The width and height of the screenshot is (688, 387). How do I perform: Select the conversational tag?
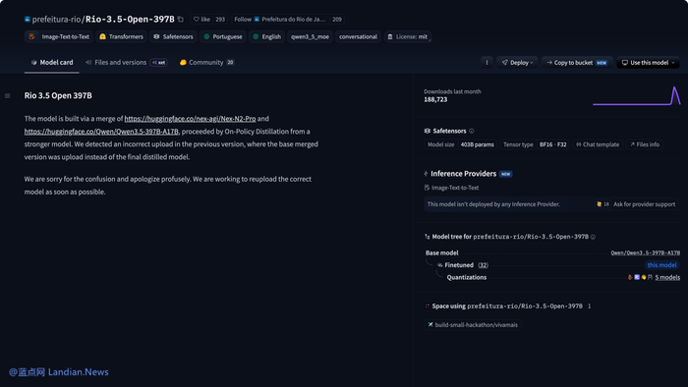pyautogui.click(x=358, y=36)
